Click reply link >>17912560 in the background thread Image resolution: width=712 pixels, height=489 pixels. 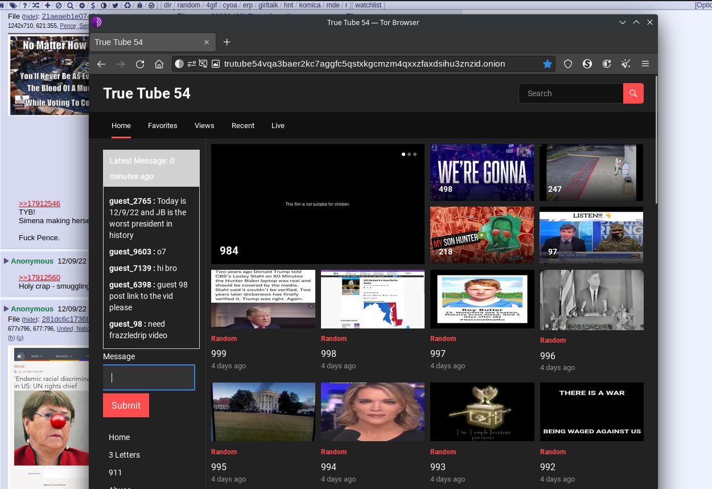coord(39,277)
